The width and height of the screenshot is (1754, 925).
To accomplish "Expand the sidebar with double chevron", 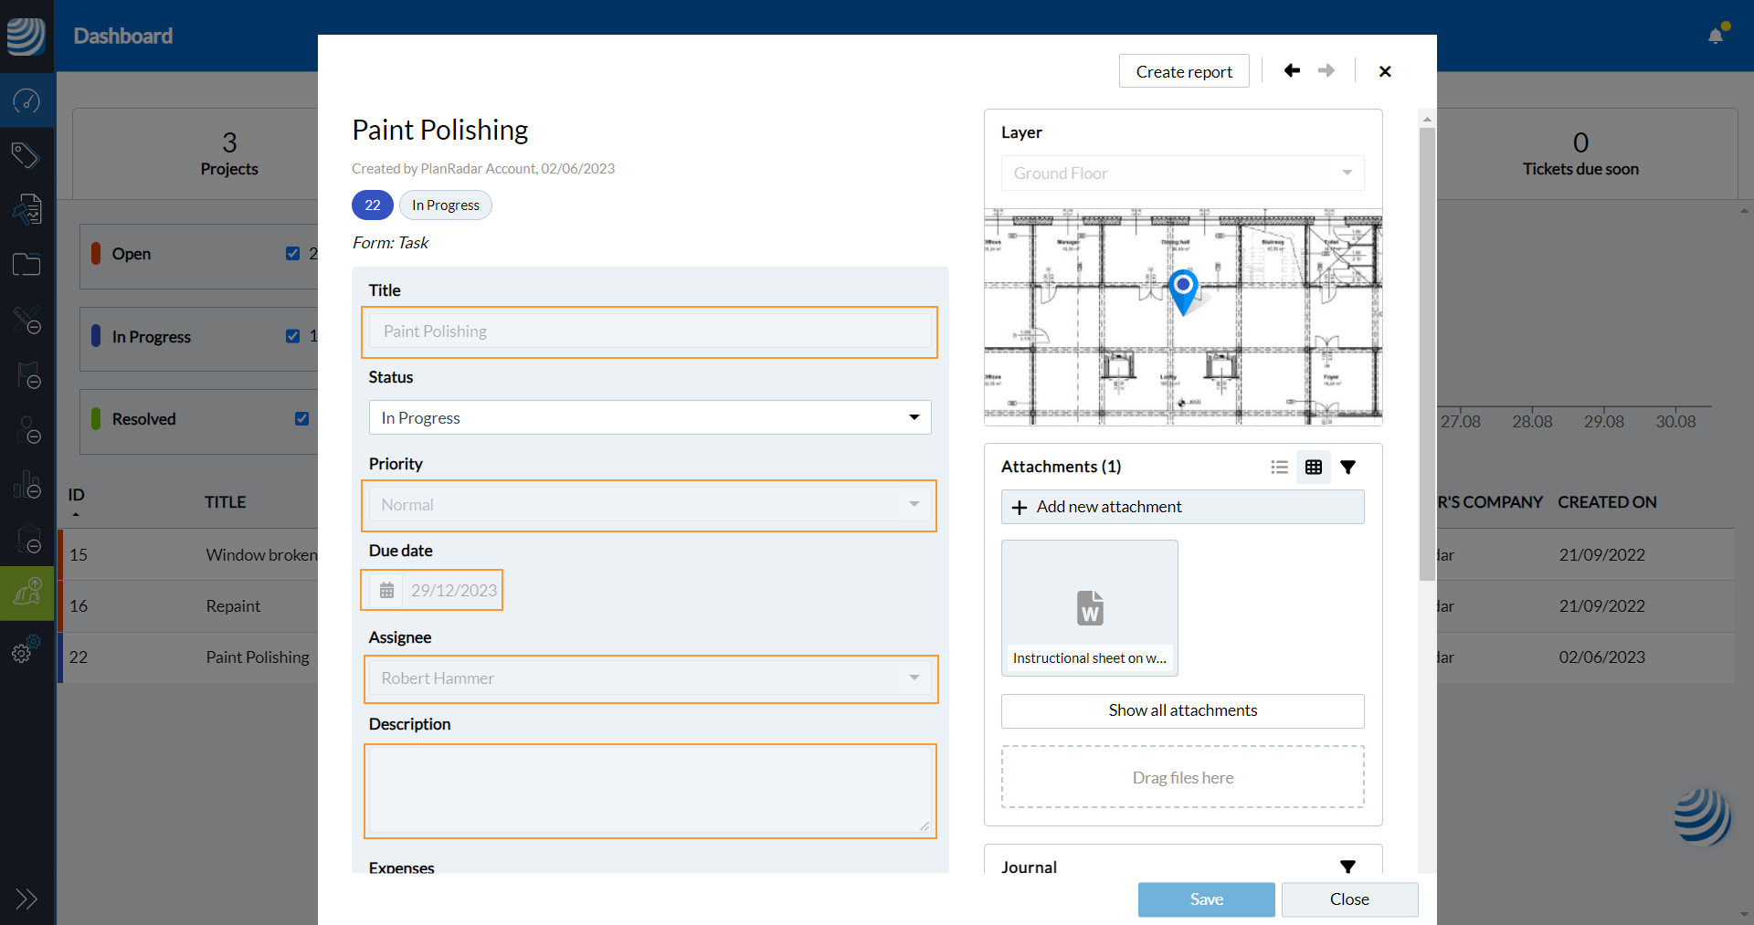I will pos(26,899).
